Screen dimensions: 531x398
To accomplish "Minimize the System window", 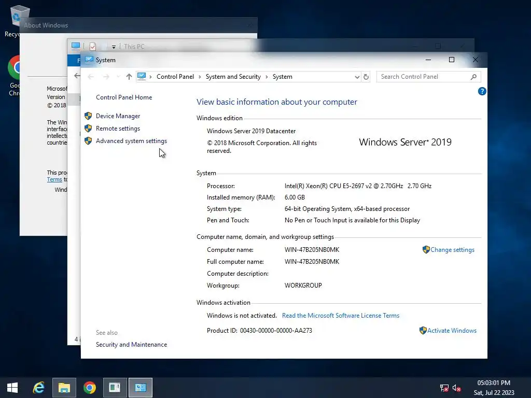I will 428,60.
